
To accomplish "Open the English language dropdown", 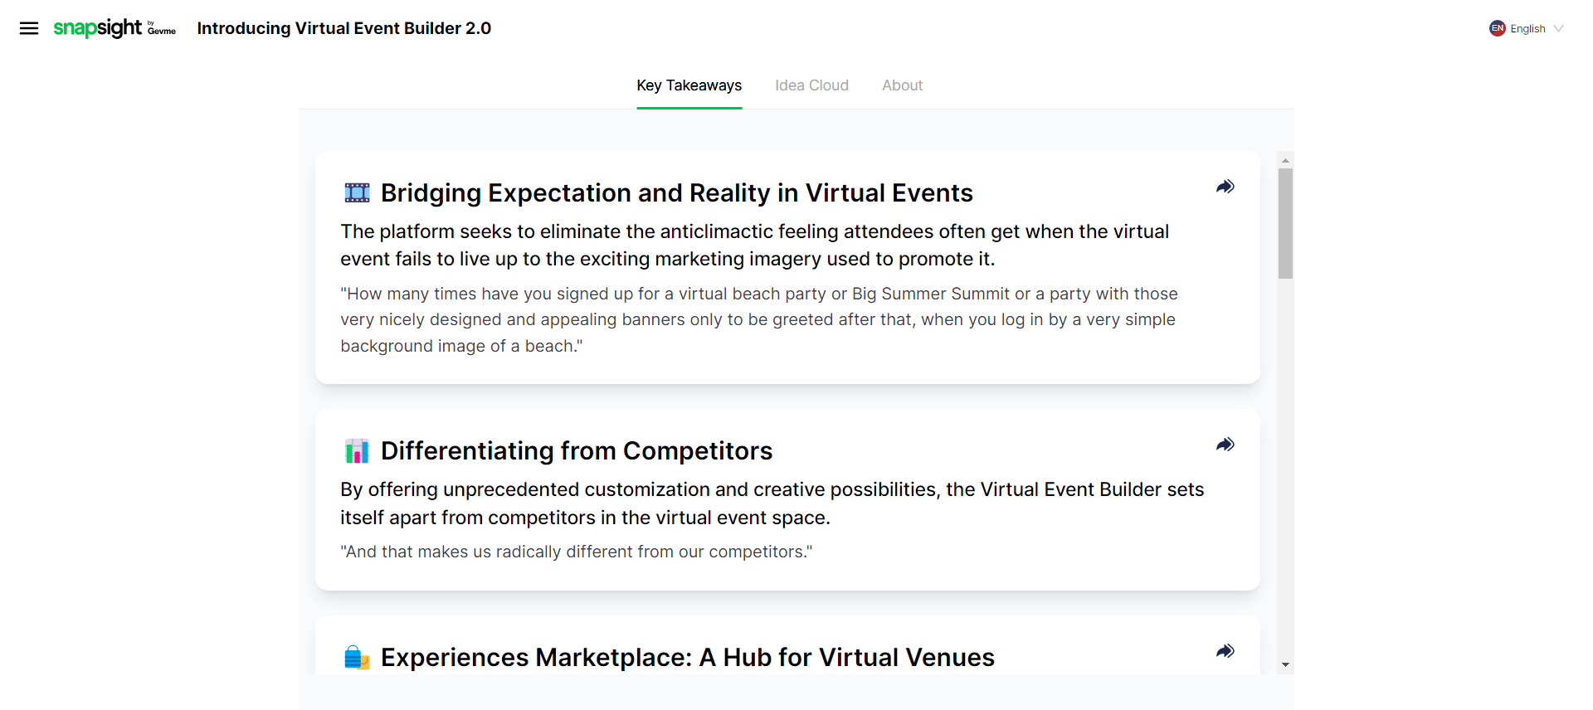I will point(1527,28).
